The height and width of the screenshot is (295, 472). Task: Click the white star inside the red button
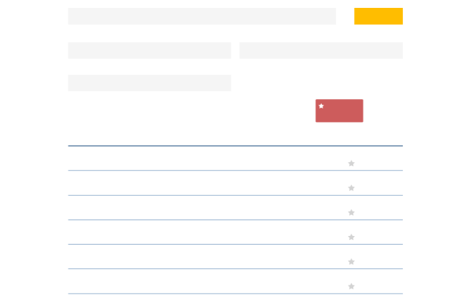click(x=321, y=106)
